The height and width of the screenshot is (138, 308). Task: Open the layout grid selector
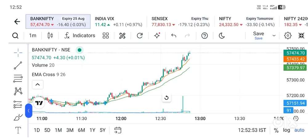pyautogui.click(x=106, y=36)
